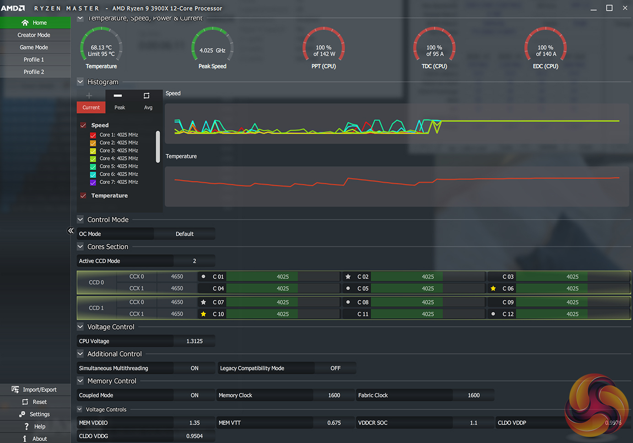Uncheck the Speed checkbox in histogram
Screen dimensions: 633x443
click(83, 125)
